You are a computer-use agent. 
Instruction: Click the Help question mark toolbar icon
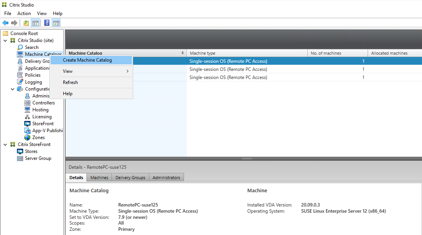coord(47,22)
